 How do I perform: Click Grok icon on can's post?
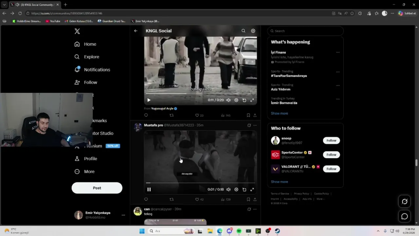tap(249, 209)
